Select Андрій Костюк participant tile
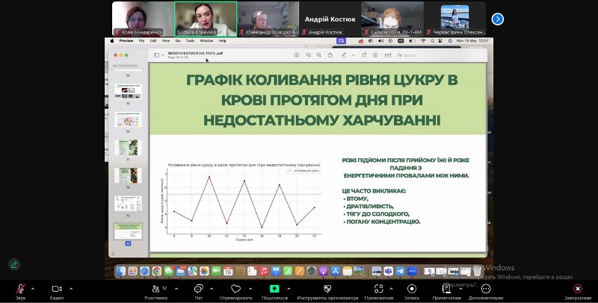The height and width of the screenshot is (303, 598). (330, 19)
